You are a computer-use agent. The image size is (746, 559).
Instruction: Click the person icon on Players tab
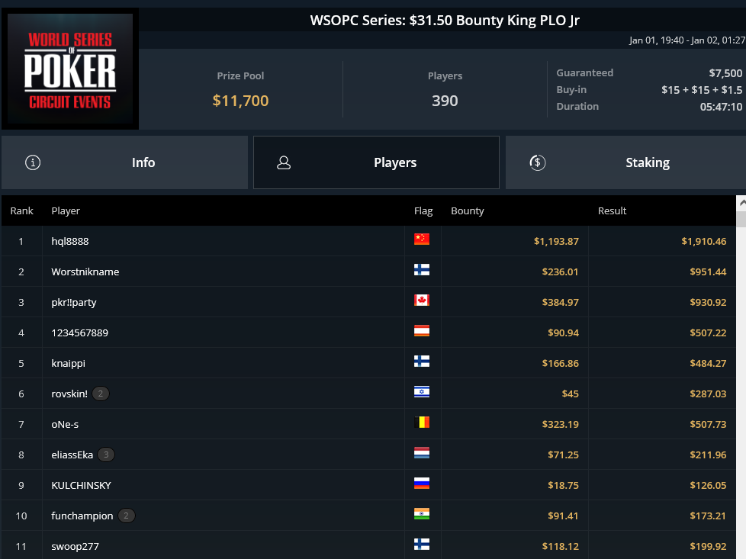284,162
